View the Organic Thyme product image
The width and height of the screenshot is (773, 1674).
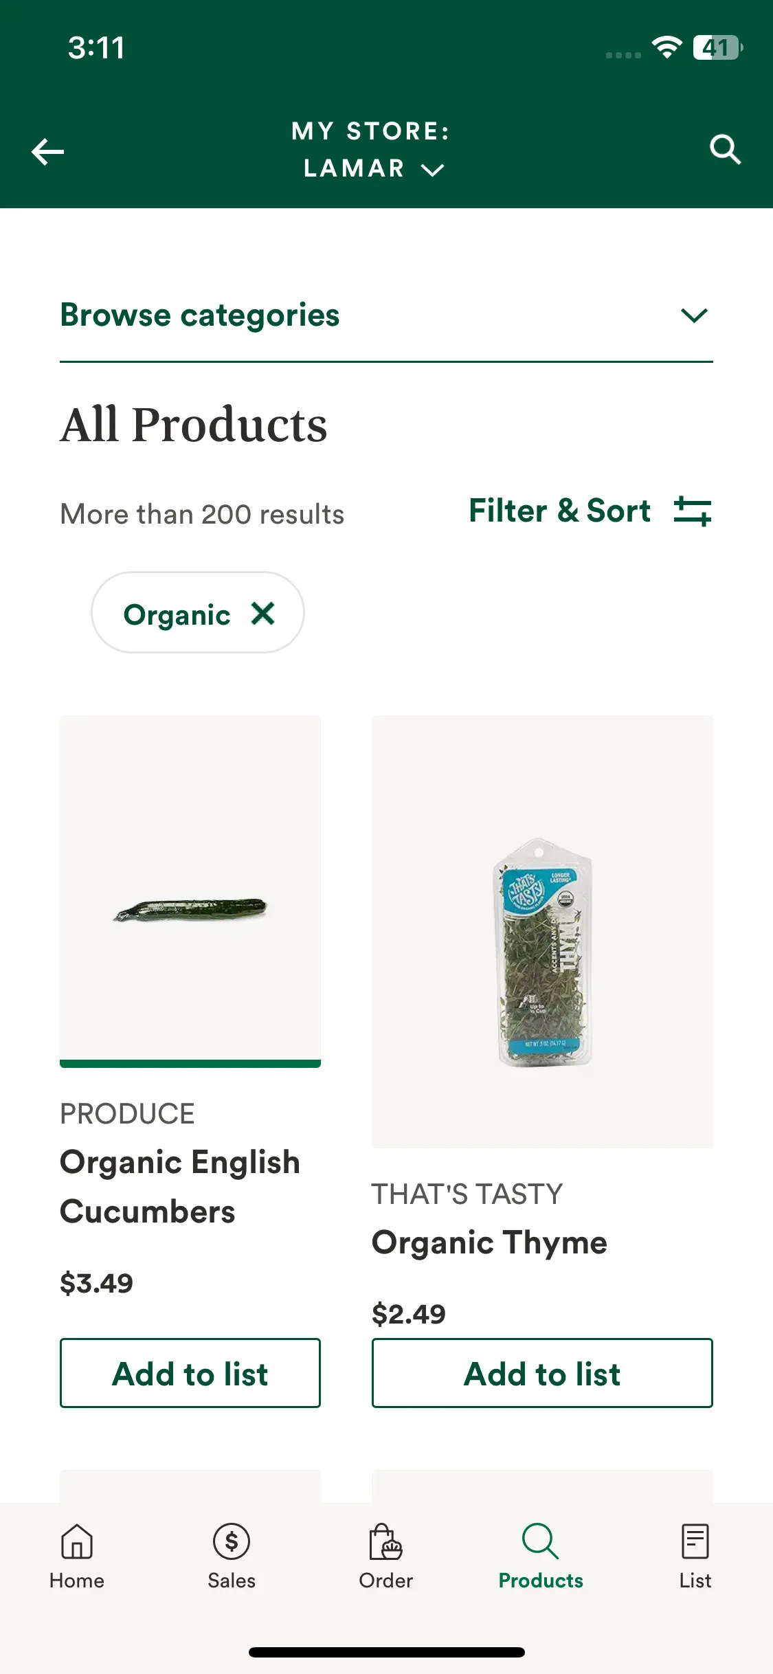click(542, 932)
